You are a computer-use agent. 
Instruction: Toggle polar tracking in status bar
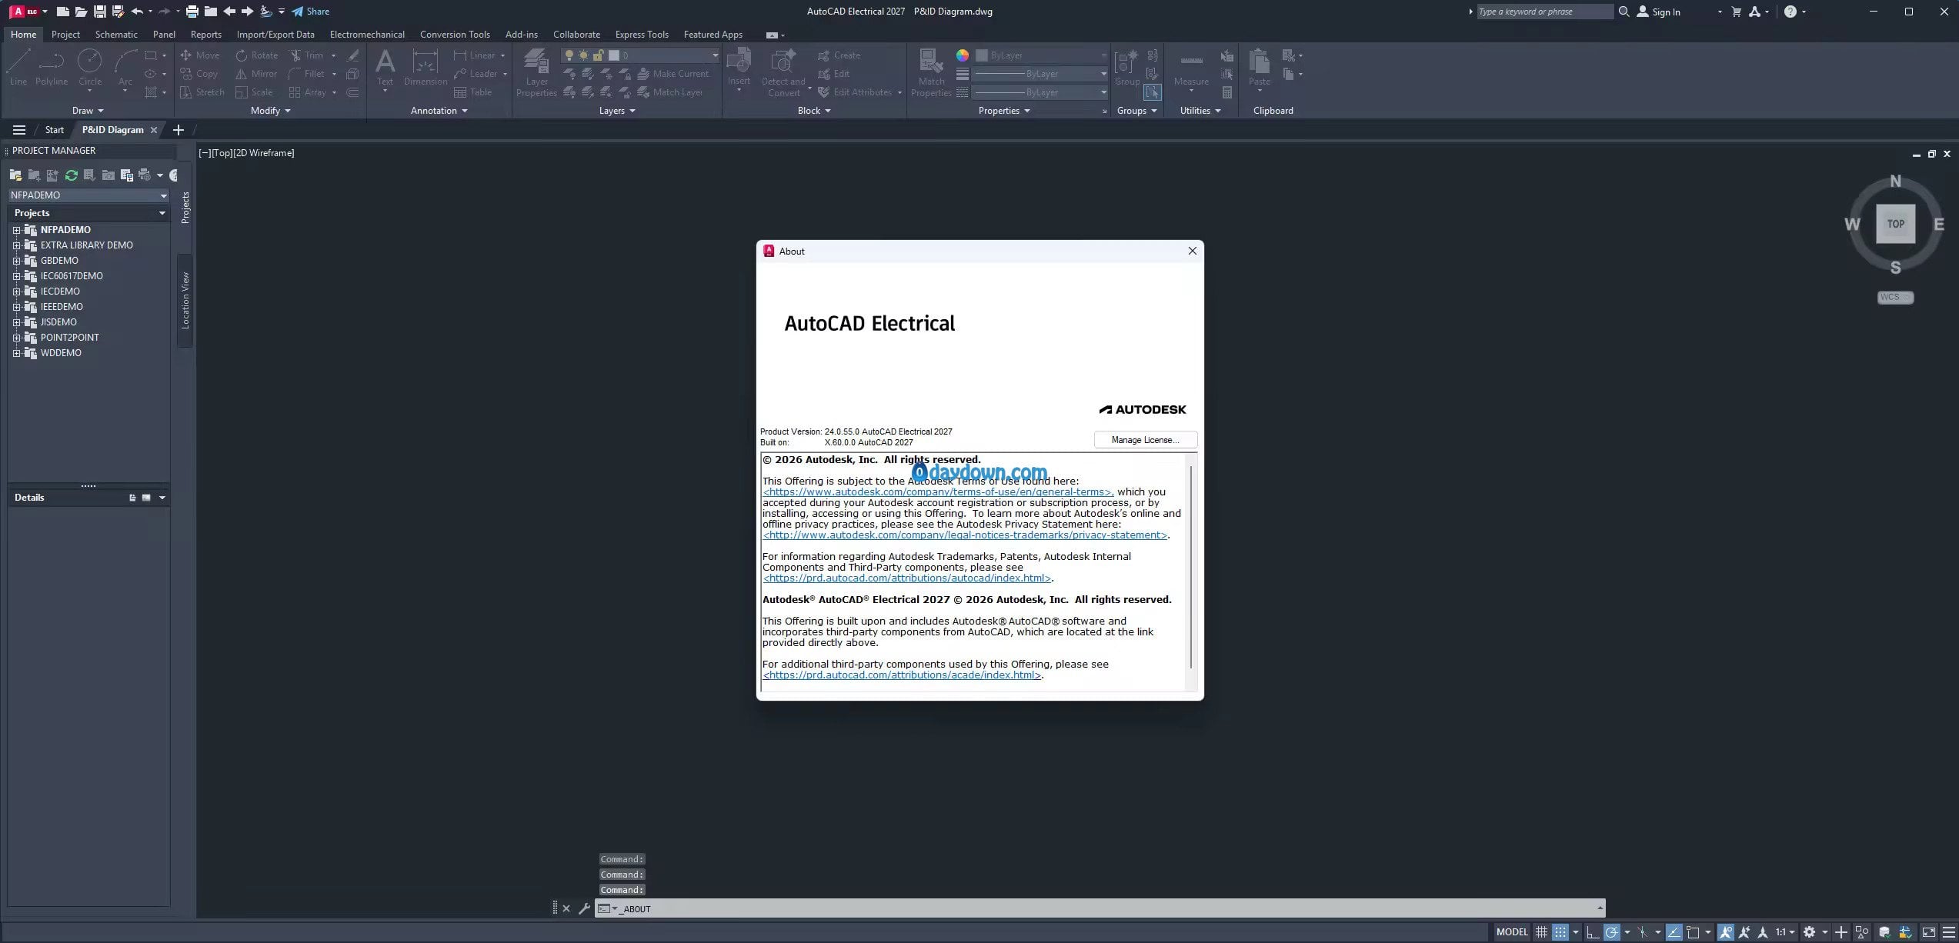pyautogui.click(x=1611, y=932)
